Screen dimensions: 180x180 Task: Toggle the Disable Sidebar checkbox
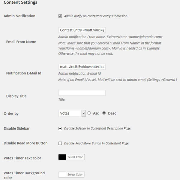coord(60,128)
